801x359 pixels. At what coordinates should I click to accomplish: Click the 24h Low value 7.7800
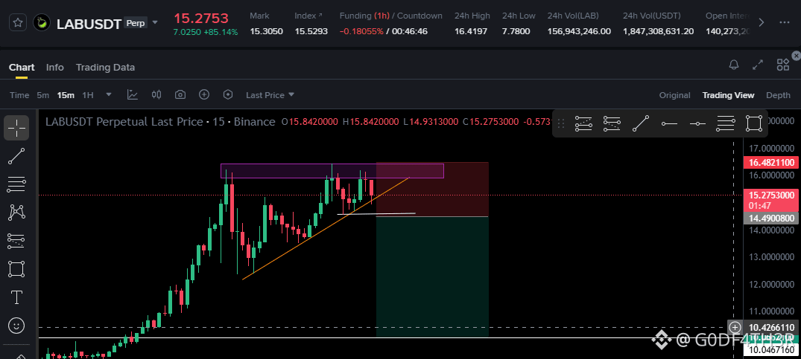[516, 31]
